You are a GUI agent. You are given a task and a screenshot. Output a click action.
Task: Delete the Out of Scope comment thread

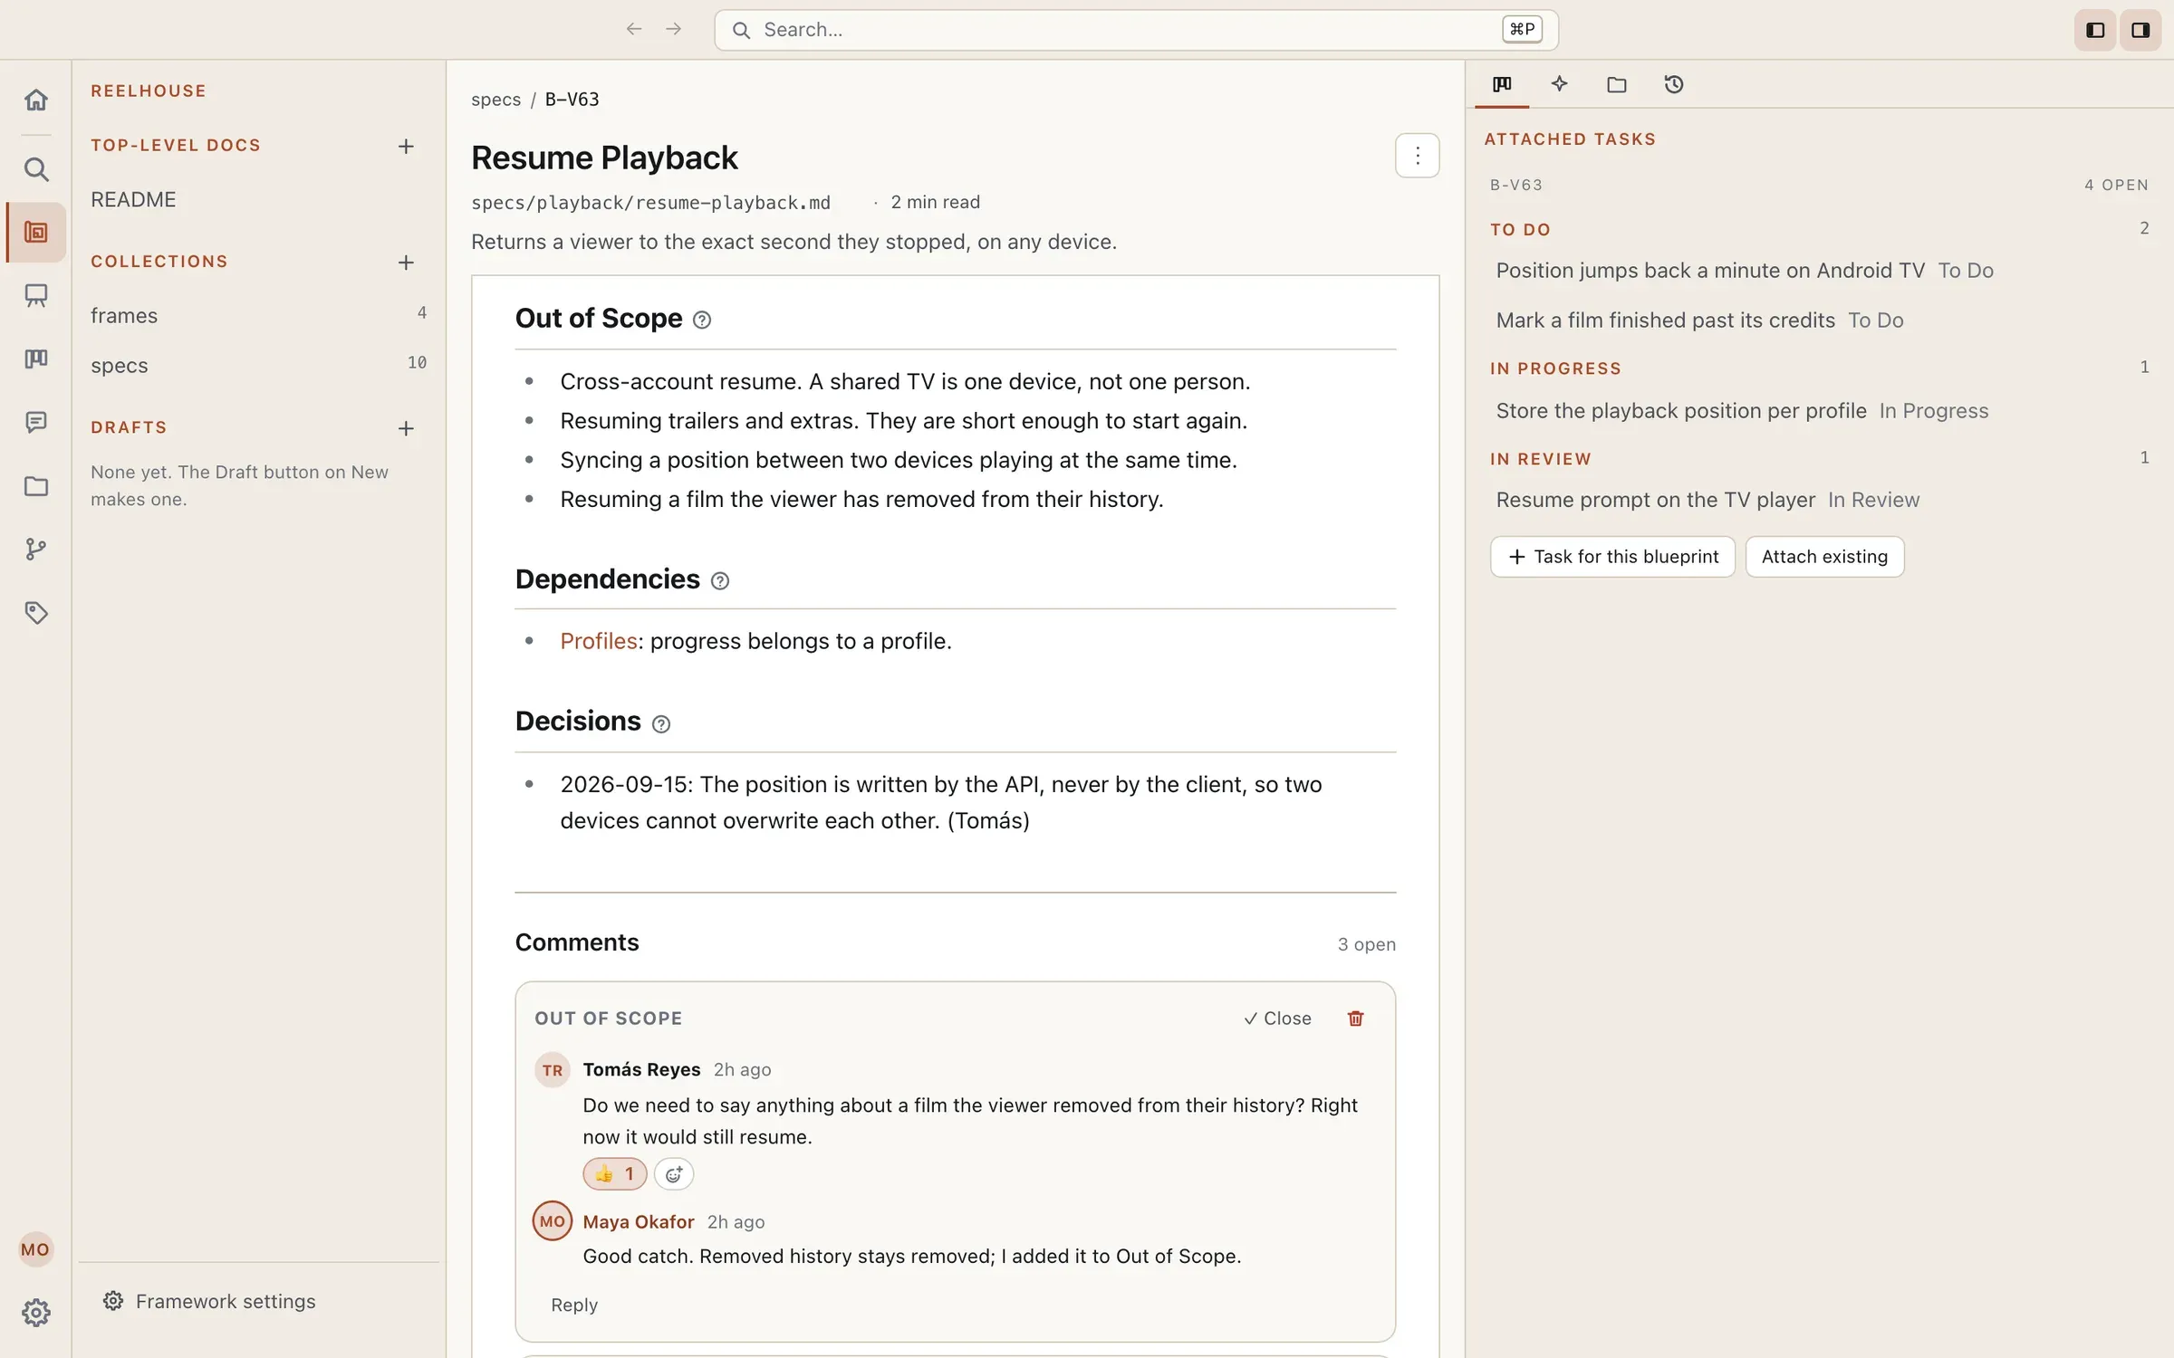tap(1355, 1018)
